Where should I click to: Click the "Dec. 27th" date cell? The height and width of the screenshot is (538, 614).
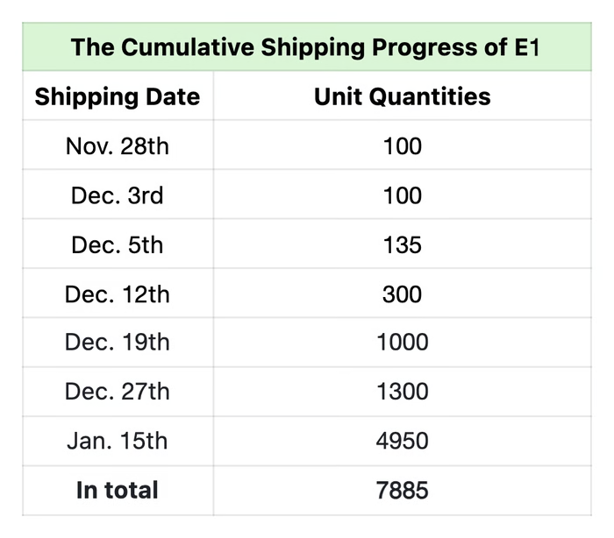(x=118, y=391)
